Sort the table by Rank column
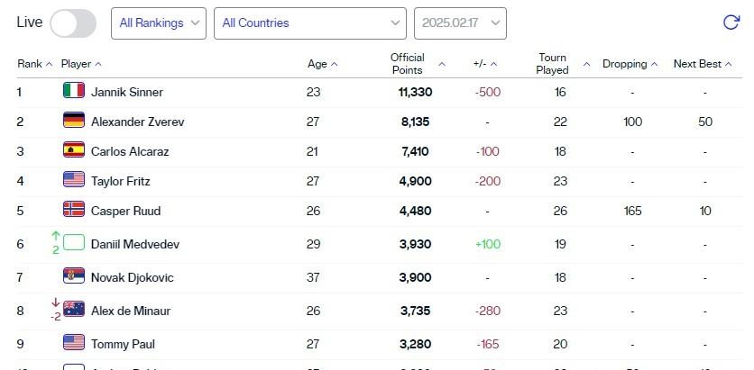The width and height of the screenshot is (754, 370). (x=35, y=64)
